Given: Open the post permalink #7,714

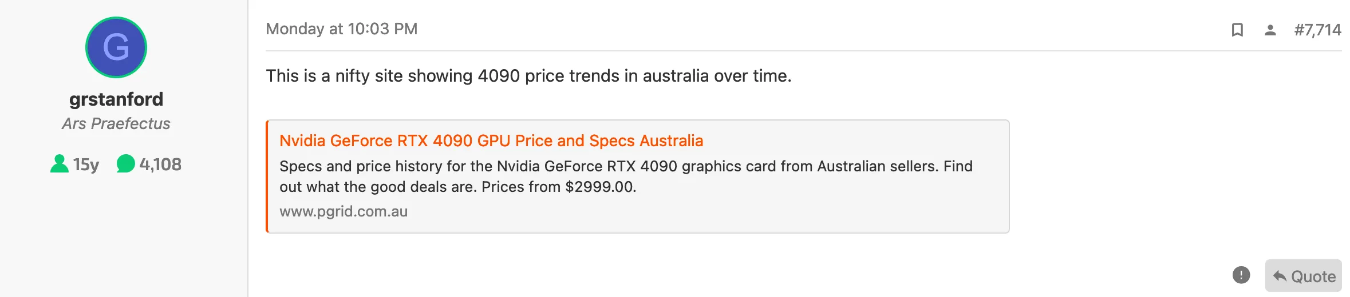Looking at the screenshot, I should (x=1317, y=30).
